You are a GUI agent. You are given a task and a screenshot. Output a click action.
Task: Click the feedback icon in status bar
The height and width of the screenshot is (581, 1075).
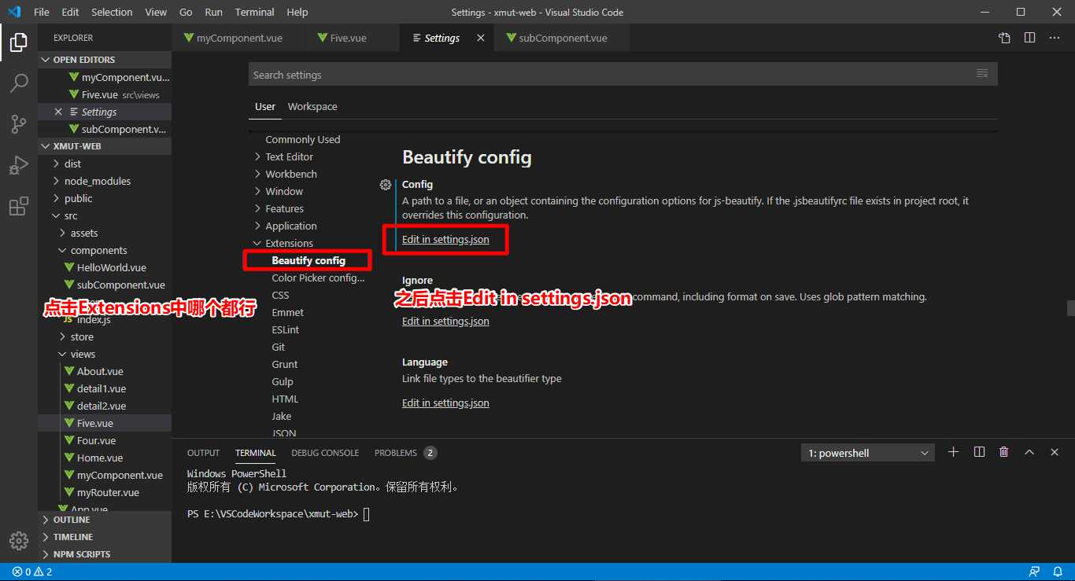coord(1035,572)
